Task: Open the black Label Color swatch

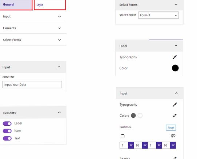Action: click(175, 68)
